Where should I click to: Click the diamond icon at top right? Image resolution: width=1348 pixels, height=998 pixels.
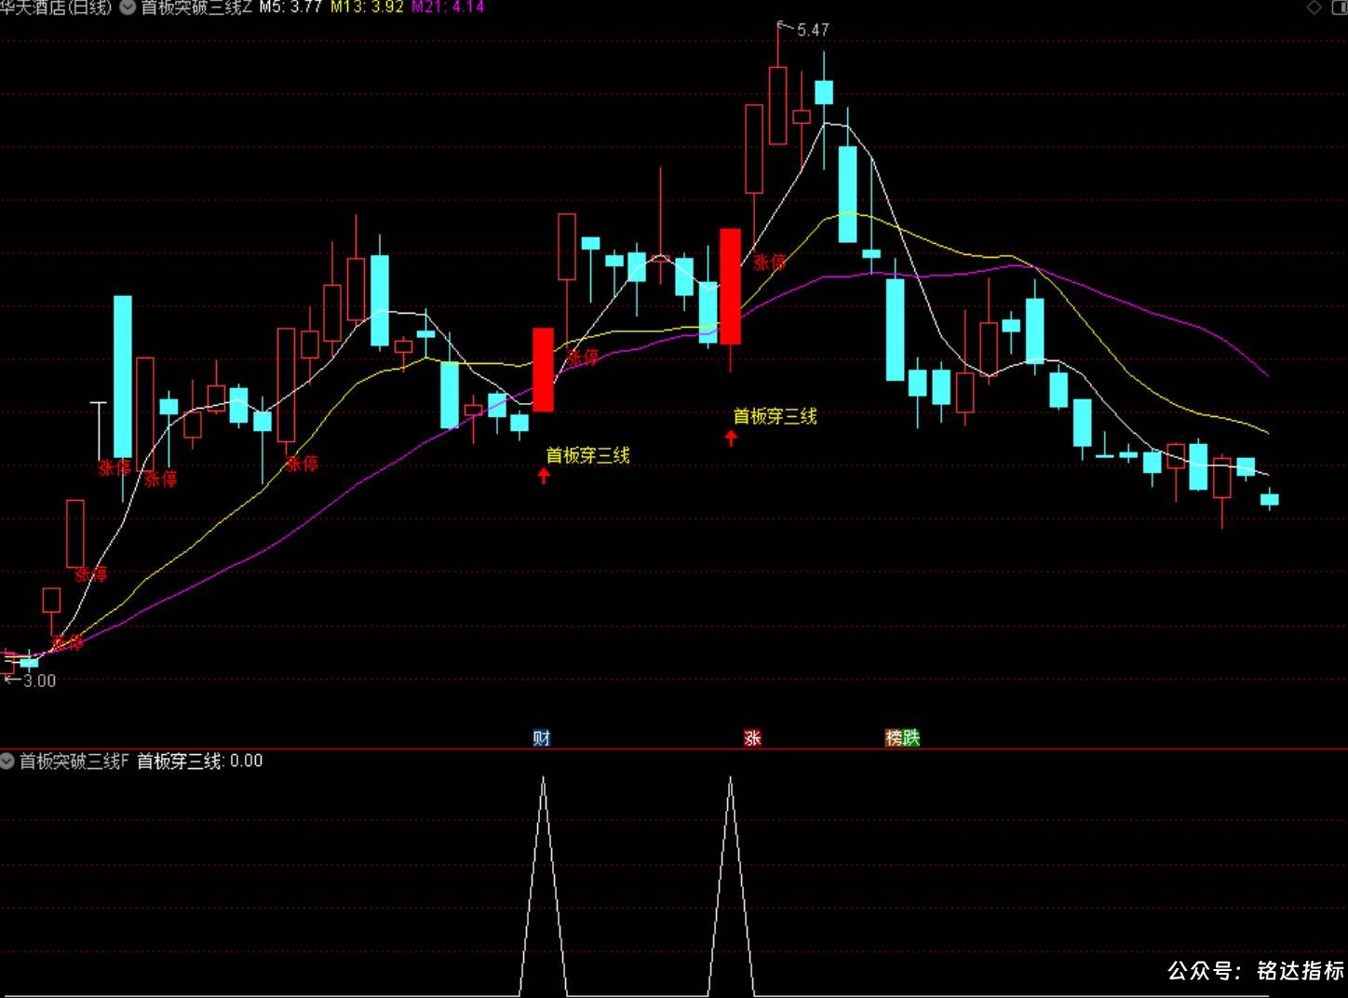(x=1314, y=7)
